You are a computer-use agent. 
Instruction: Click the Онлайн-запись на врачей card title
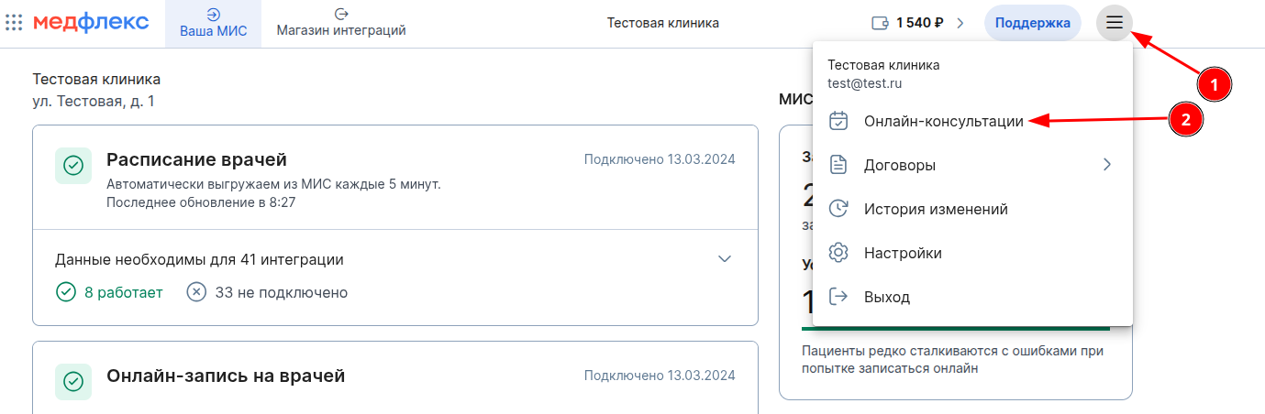226,376
